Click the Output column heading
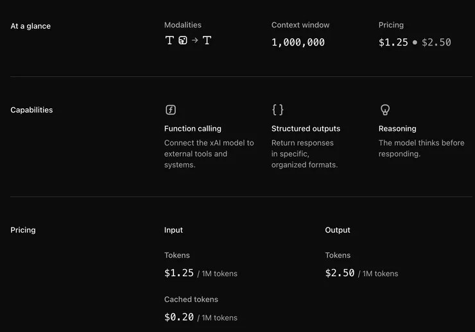This screenshot has width=475, height=332. 338,230
